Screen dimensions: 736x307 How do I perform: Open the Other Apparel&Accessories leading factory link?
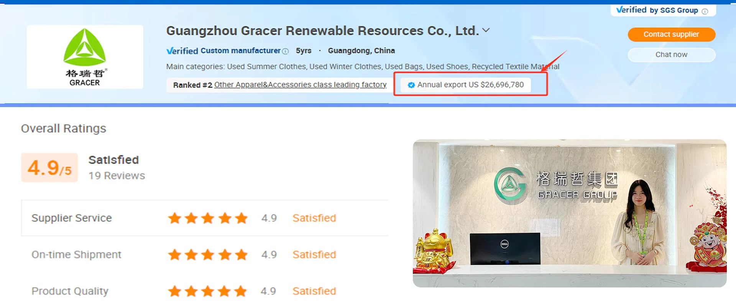pyautogui.click(x=300, y=85)
